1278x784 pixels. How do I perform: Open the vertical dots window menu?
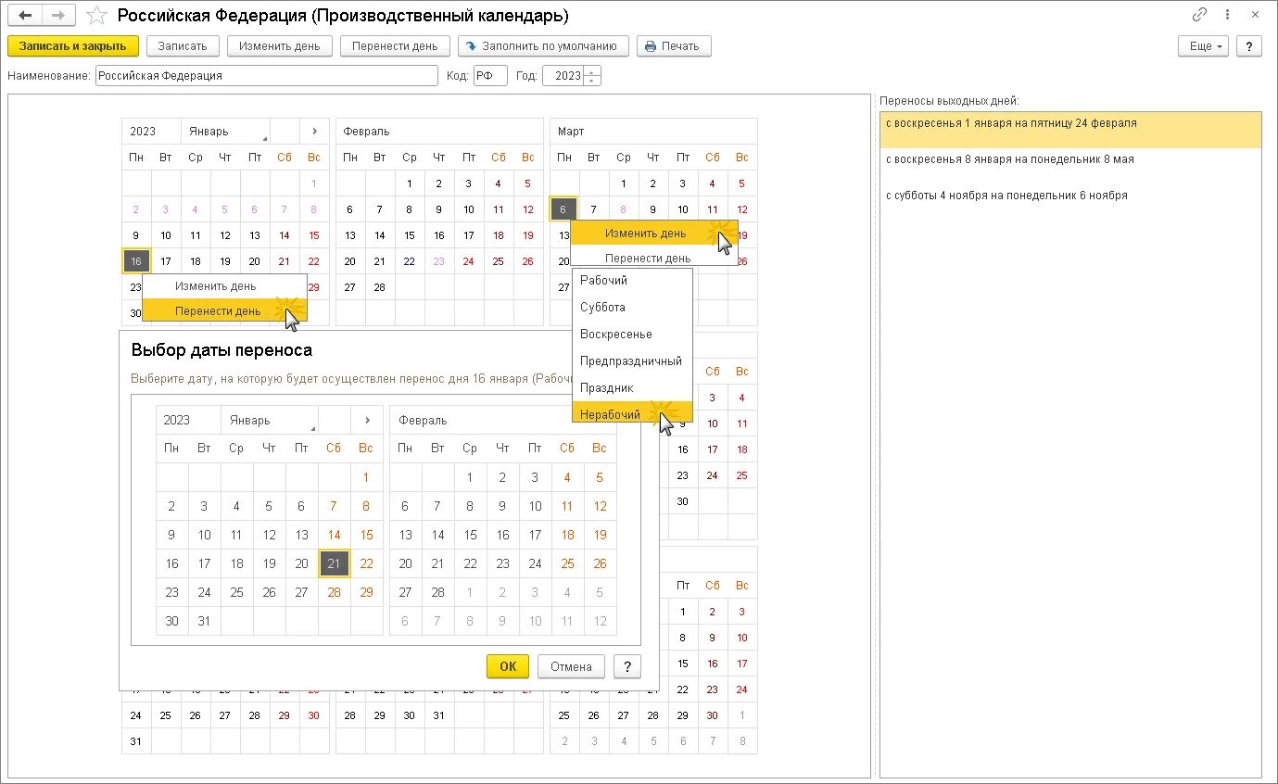click(x=1227, y=15)
